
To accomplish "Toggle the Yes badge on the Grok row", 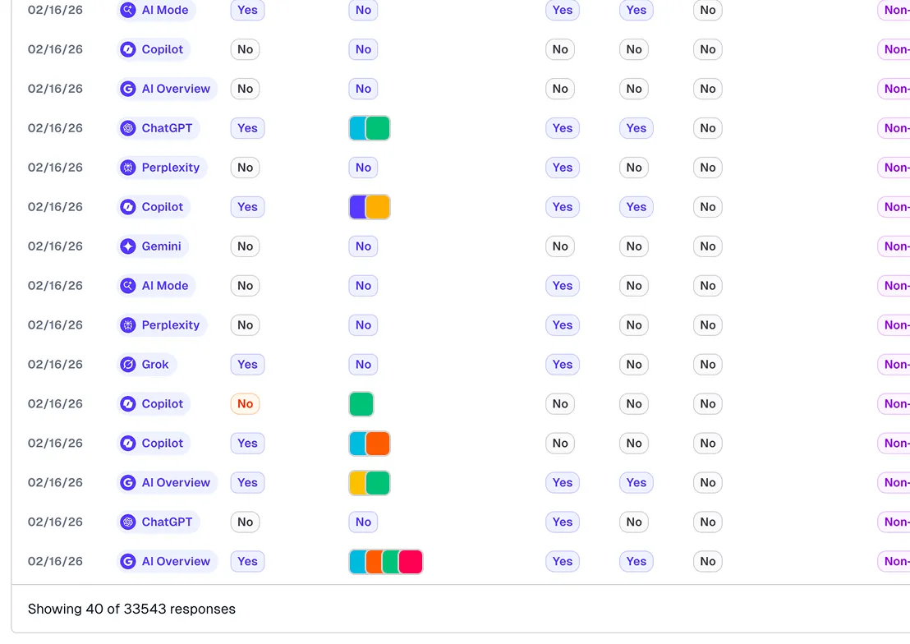I will point(247,364).
